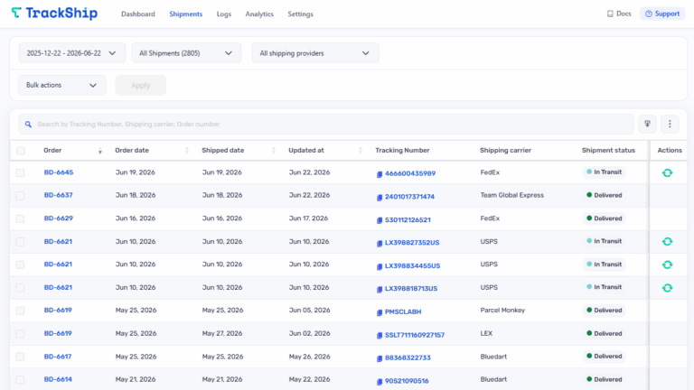Viewport: 694px width, 390px height.
Task: Check the box for PMSCLABH row
Action: pyautogui.click(x=20, y=311)
